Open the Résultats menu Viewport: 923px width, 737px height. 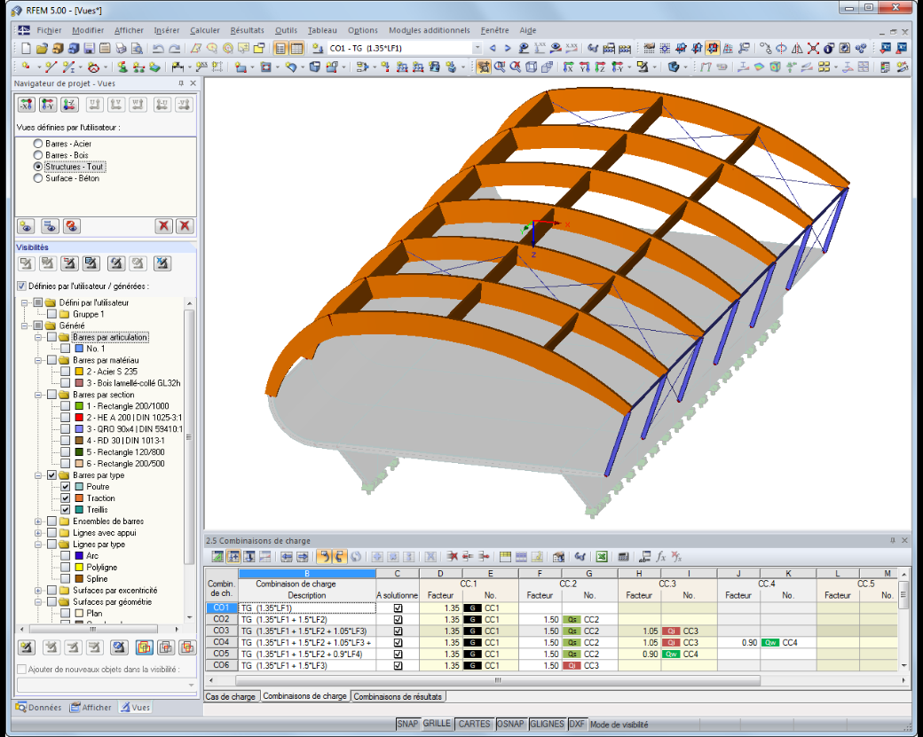pos(247,30)
